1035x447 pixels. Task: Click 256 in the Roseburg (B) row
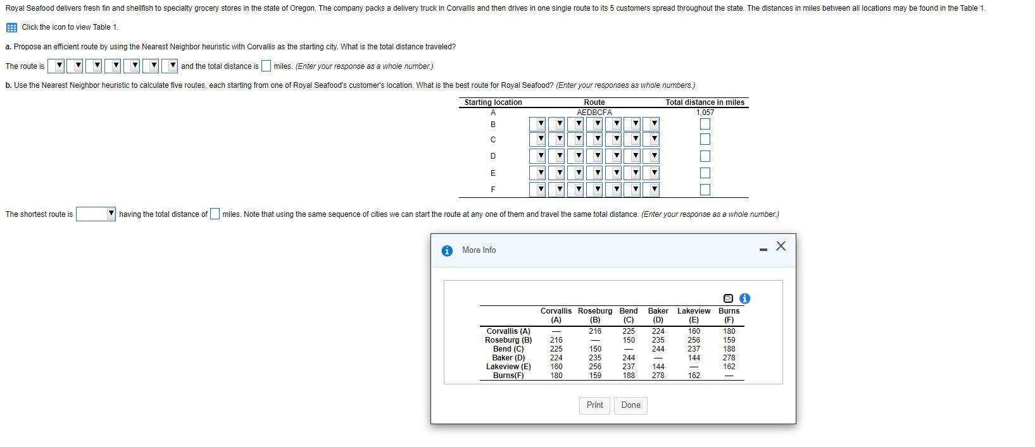click(x=694, y=340)
